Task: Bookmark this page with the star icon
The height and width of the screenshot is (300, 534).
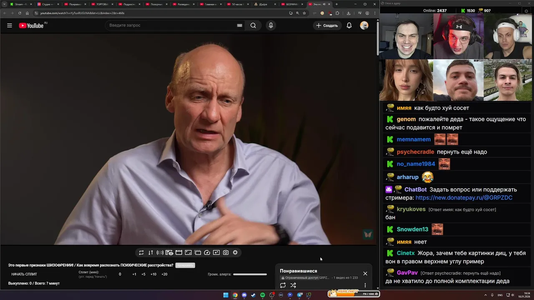Action: point(304,13)
